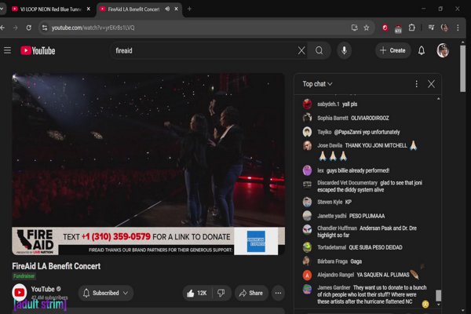Open Chrome three-dot menu
Screen dimensions: 471x314
[x=458, y=27]
